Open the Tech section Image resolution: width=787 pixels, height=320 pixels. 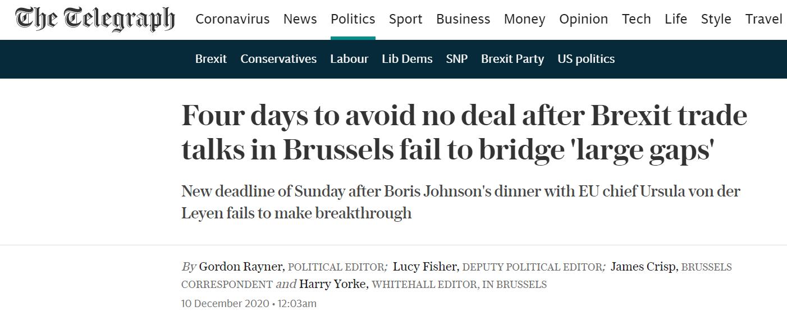(636, 19)
